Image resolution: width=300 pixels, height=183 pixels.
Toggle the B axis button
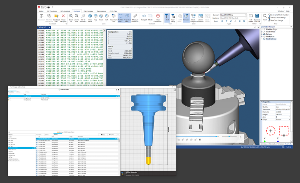pyautogui.click(x=240, y=21)
